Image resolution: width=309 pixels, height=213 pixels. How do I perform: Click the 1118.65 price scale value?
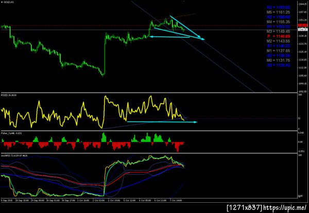(303, 60)
